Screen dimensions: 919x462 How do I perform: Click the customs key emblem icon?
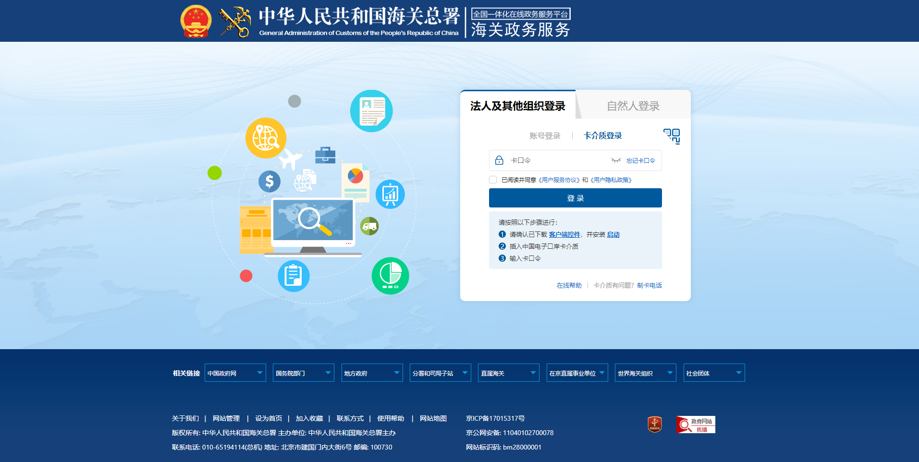pyautogui.click(x=235, y=22)
